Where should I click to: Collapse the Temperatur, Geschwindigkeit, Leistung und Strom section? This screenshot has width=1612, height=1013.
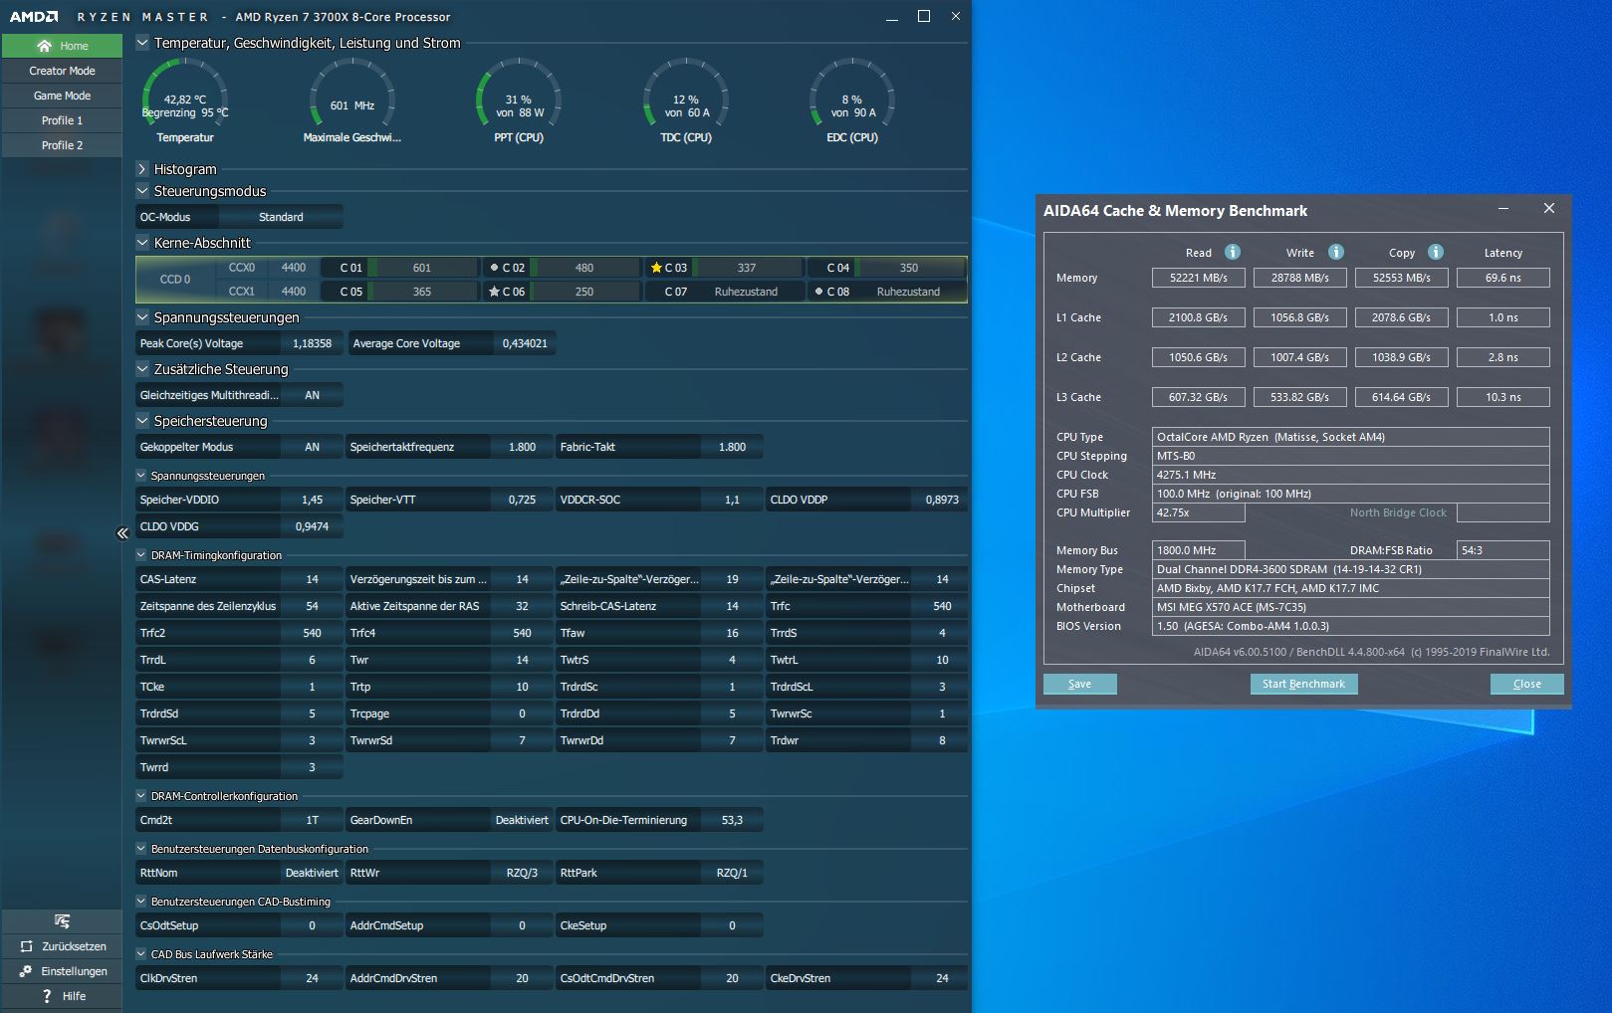142,43
